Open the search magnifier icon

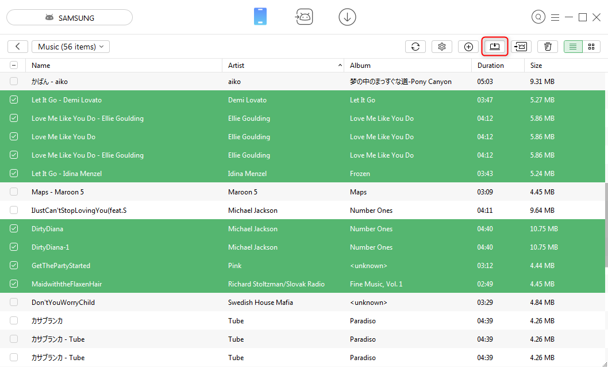click(538, 17)
